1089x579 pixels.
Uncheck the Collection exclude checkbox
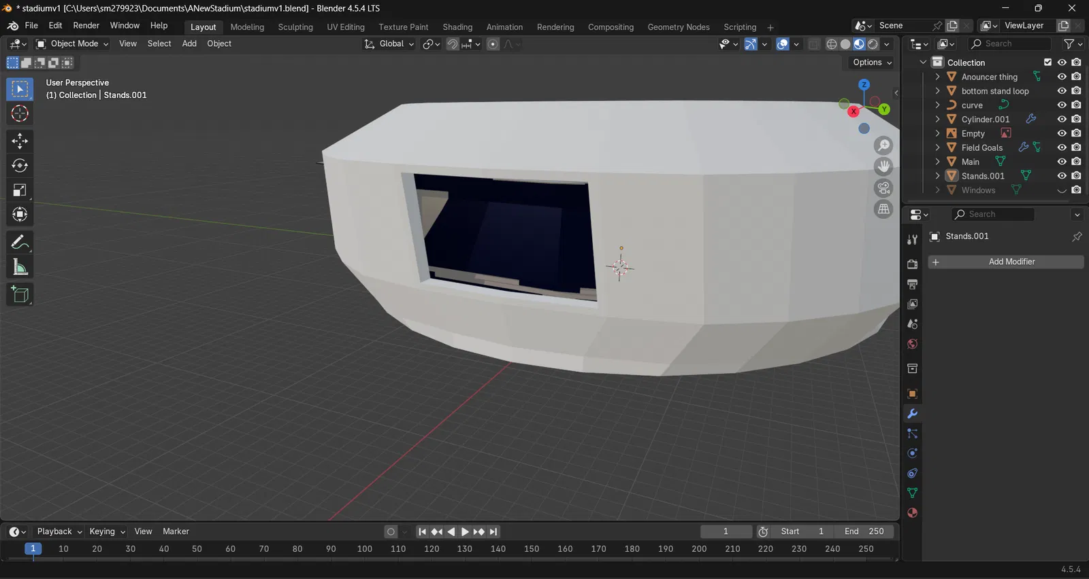(1048, 63)
